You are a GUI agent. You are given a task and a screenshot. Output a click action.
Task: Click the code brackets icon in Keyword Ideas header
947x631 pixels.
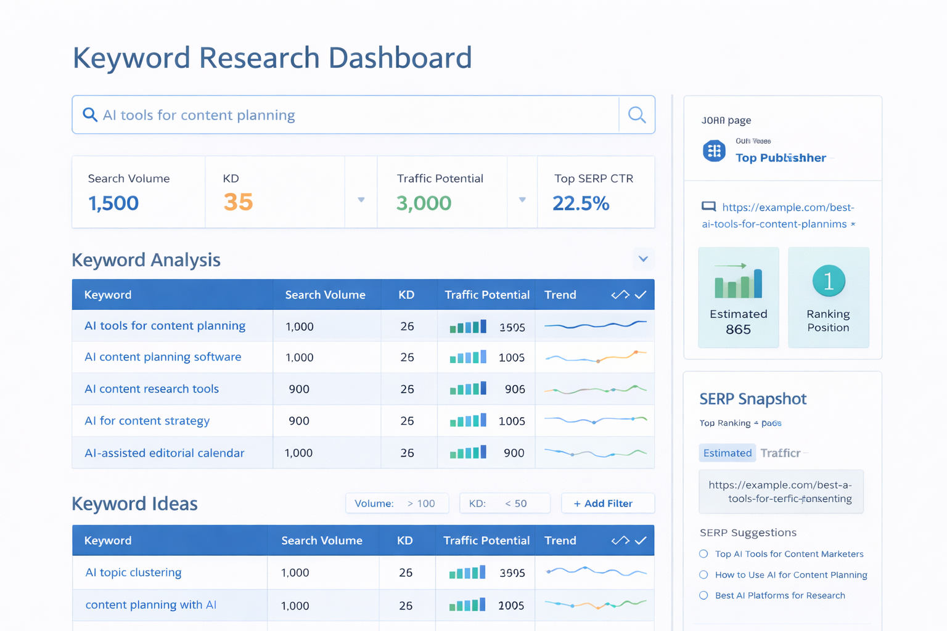(x=620, y=540)
